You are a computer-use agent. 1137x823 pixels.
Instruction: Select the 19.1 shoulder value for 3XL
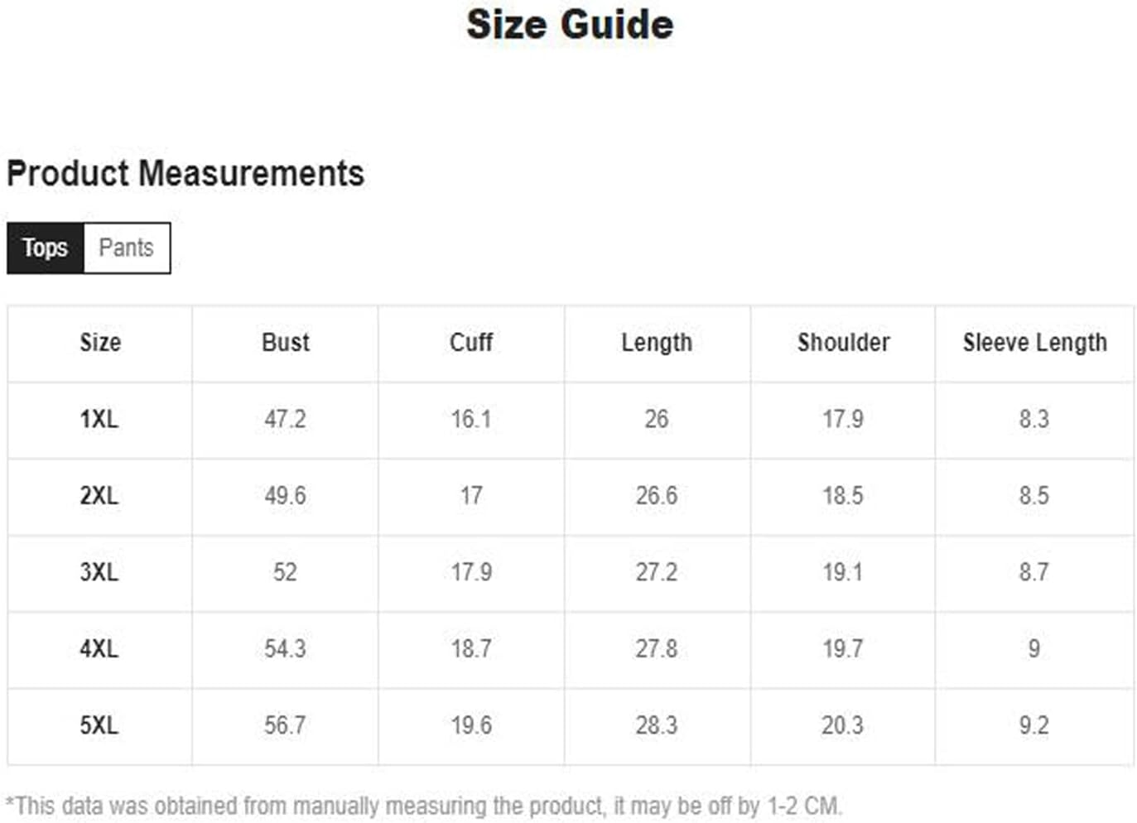[x=843, y=572]
